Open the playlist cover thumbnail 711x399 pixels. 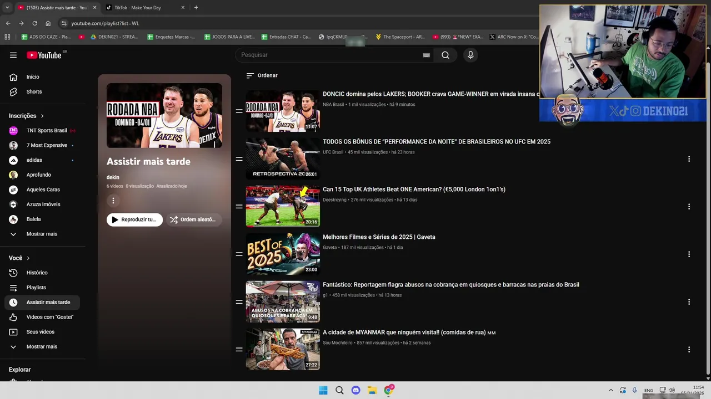164,115
